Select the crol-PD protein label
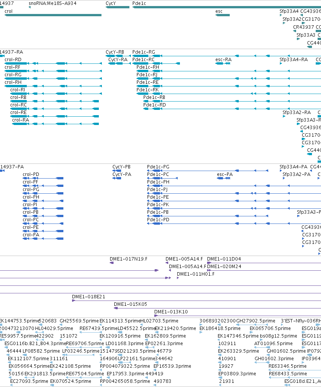Screen dimensions: 321x387 coord(31,174)
